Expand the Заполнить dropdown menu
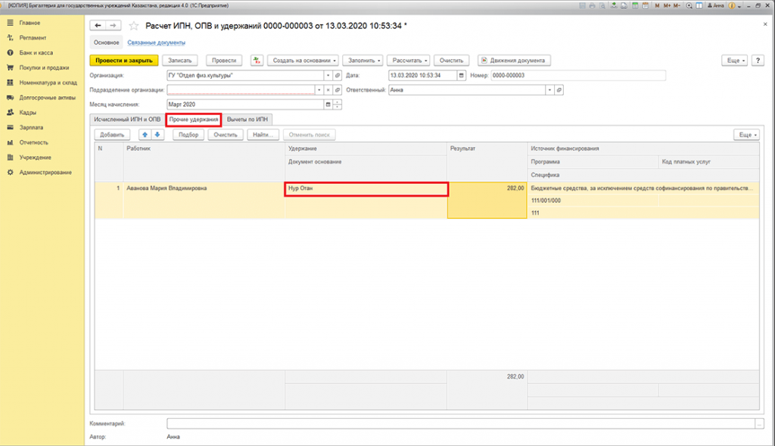The width and height of the screenshot is (775, 446). (x=362, y=61)
